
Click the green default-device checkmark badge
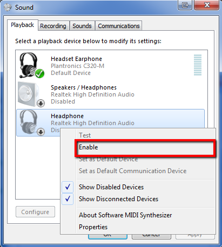click(39, 73)
